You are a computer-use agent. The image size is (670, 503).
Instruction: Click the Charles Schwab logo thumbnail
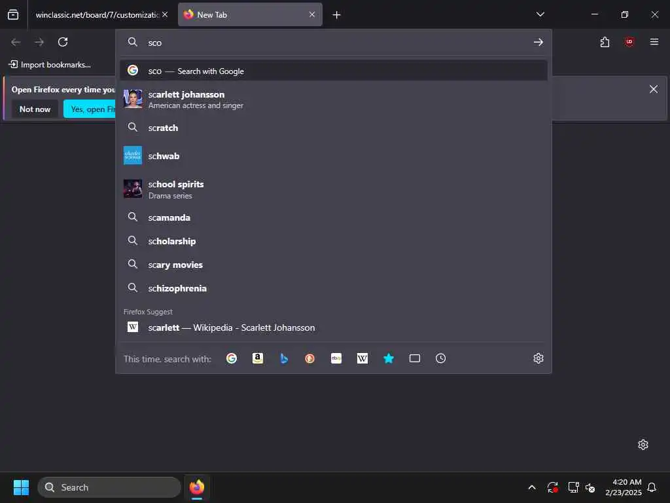pos(133,155)
